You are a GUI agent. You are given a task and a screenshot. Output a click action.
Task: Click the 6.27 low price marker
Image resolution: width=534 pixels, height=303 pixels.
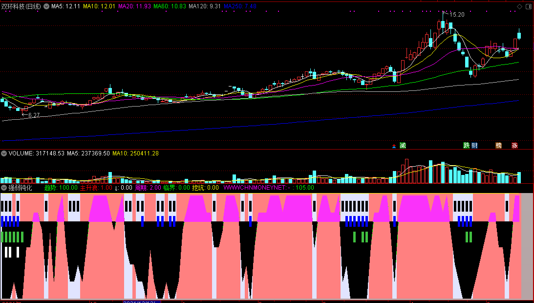click(x=34, y=115)
